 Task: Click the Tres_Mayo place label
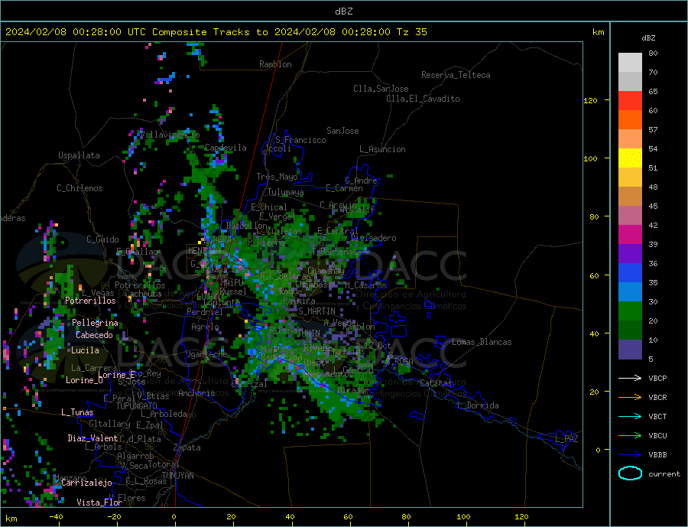[x=277, y=177]
